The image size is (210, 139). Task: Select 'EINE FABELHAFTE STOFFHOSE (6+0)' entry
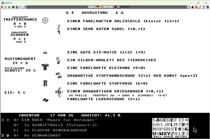[x=107, y=83]
